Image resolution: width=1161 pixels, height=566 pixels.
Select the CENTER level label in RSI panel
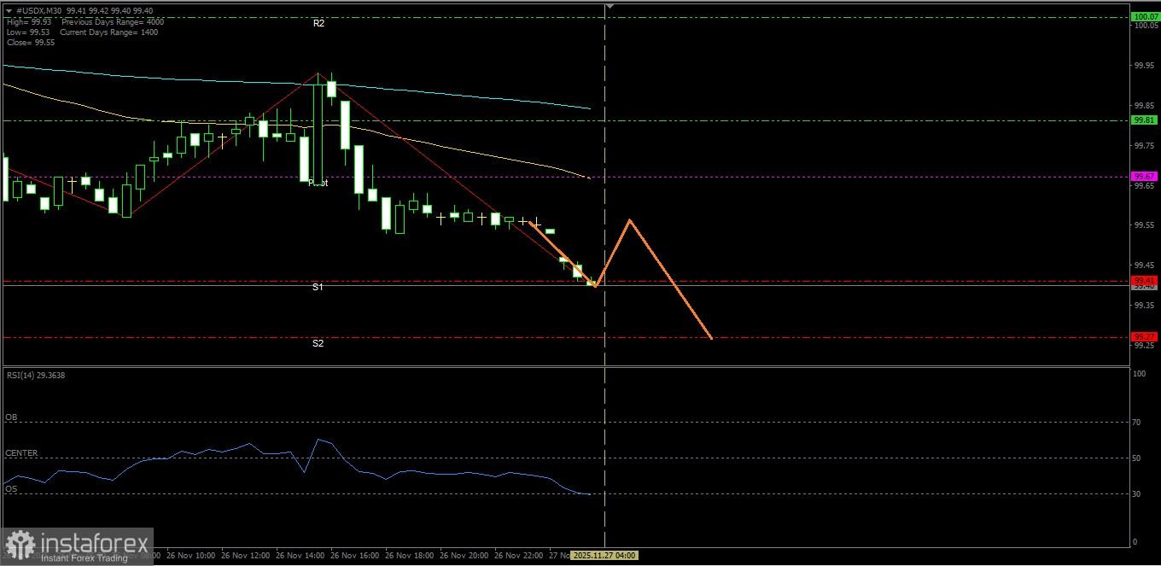20,452
